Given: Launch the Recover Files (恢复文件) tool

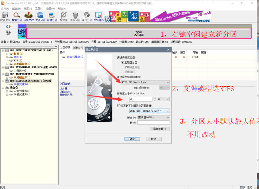Looking at the screenshot, I should point(28,17).
